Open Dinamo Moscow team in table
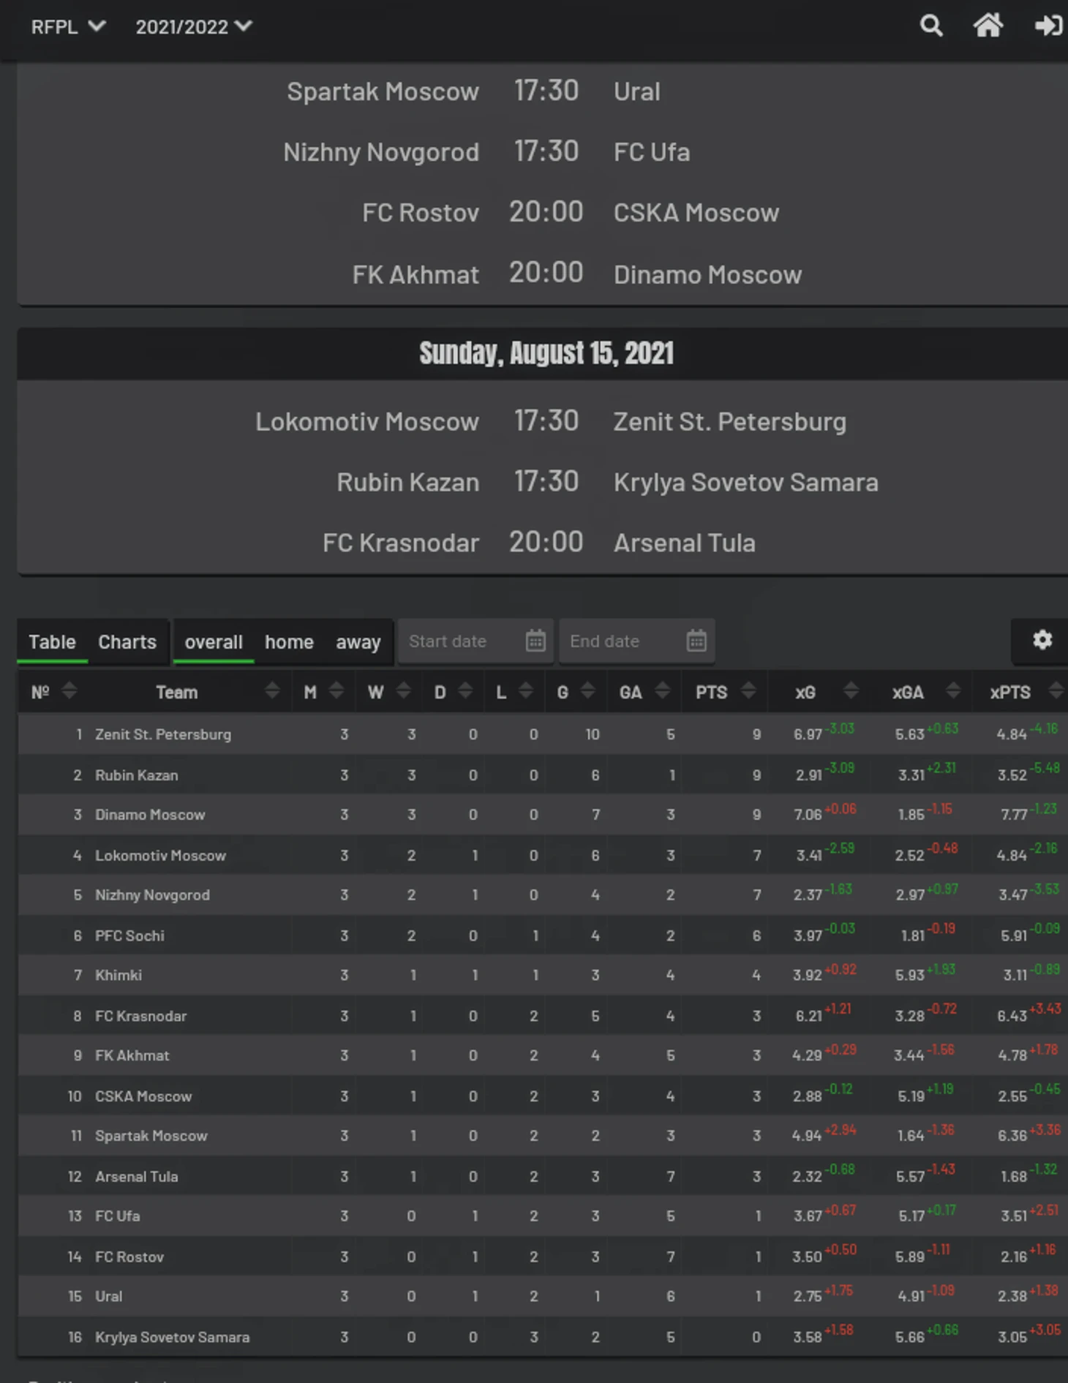This screenshot has height=1383, width=1068. (x=150, y=815)
